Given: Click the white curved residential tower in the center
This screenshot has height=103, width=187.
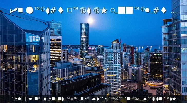Looking at the screenshot, I should click(111, 70).
